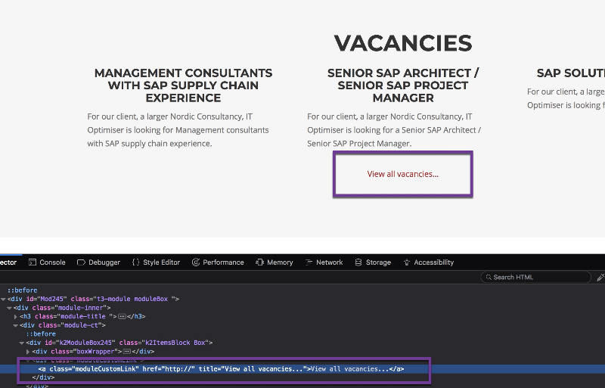This screenshot has width=605, height=388.
Task: Switch to the Console tab
Action: click(x=47, y=262)
